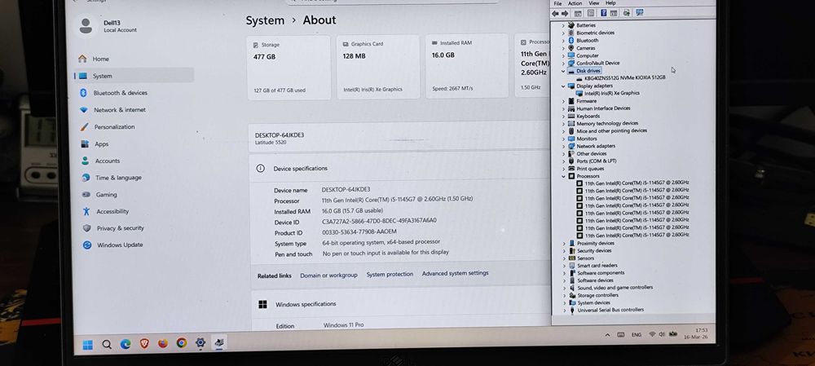Collapse Disk drives node
This screenshot has height=366, width=815.
point(563,71)
